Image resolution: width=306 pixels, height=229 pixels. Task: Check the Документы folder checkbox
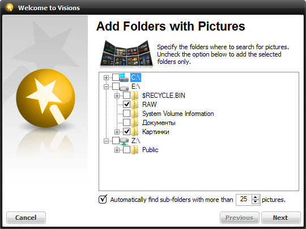(127, 123)
